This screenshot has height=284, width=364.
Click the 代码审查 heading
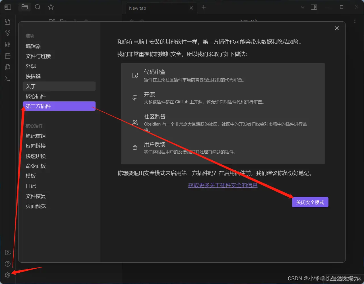click(x=155, y=72)
